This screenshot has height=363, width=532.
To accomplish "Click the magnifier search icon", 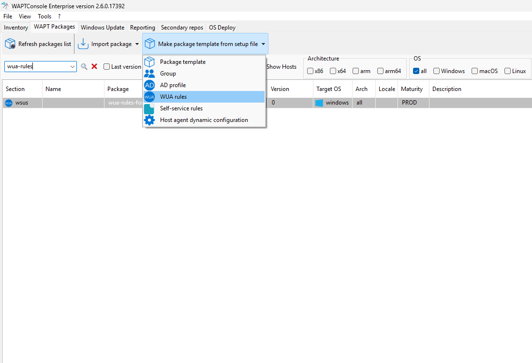I will coord(84,67).
